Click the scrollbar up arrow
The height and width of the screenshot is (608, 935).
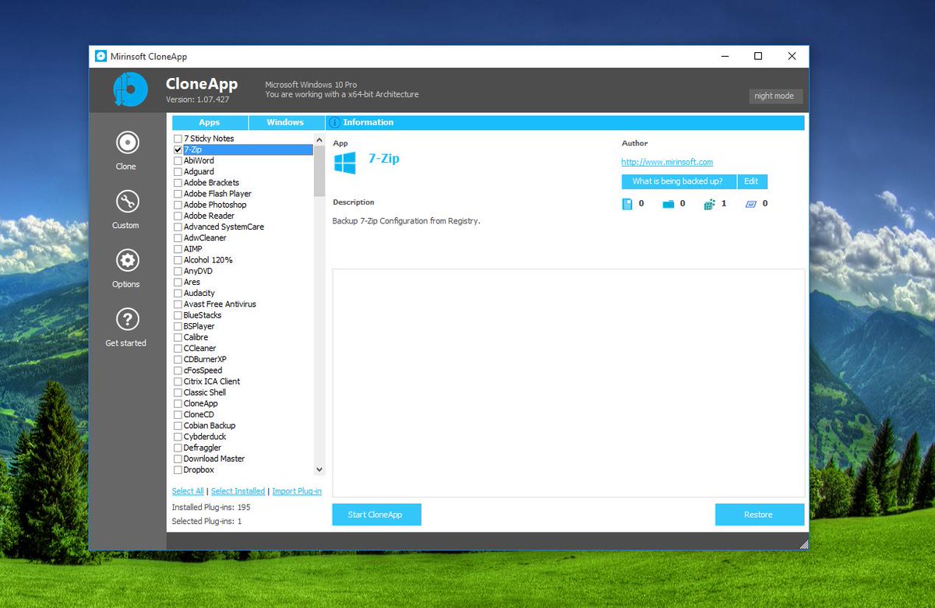pyautogui.click(x=319, y=139)
